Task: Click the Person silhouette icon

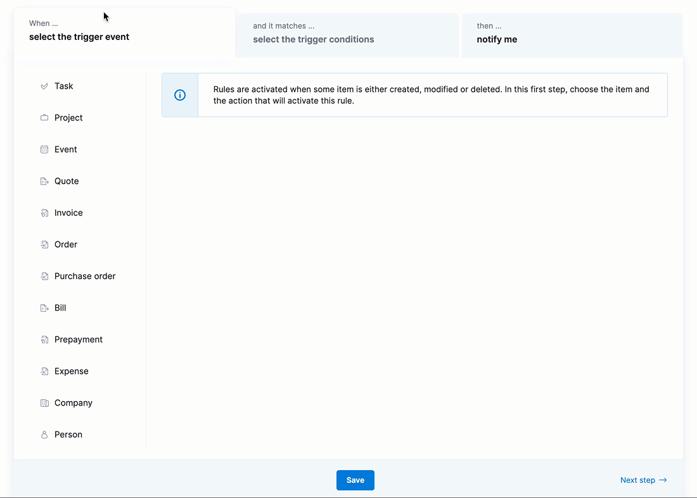Action: [44, 435]
